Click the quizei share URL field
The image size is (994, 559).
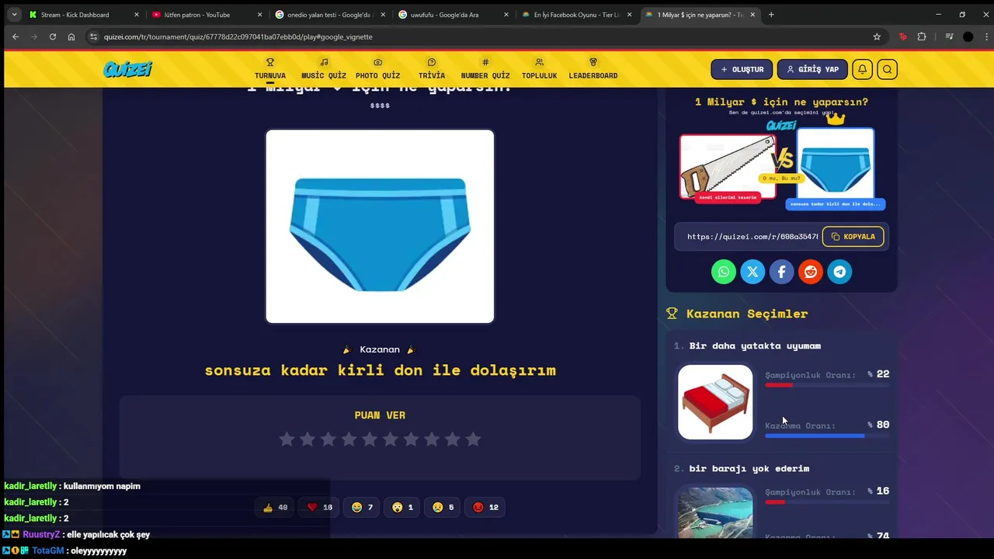coord(752,237)
